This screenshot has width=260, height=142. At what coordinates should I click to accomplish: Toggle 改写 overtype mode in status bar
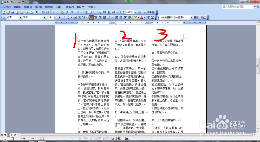[x=106, y=139]
